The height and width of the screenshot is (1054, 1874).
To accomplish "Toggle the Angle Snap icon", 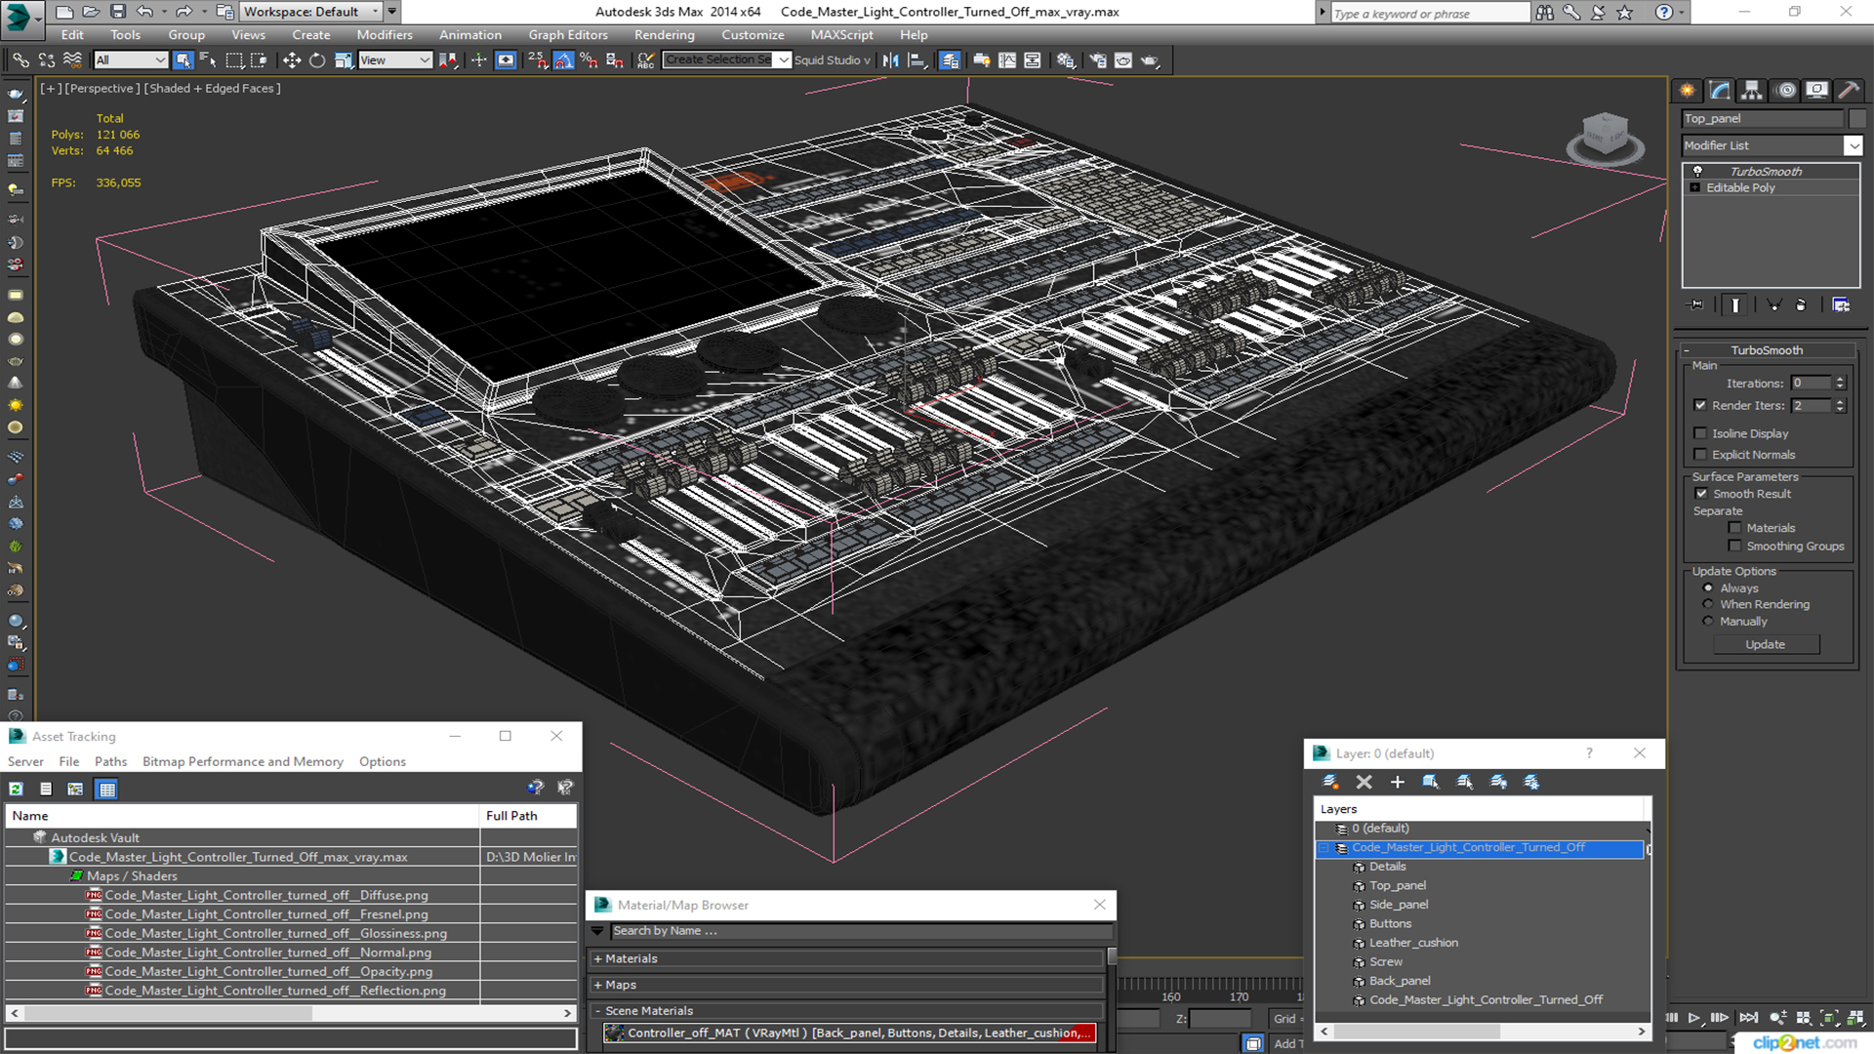I will pos(563,61).
